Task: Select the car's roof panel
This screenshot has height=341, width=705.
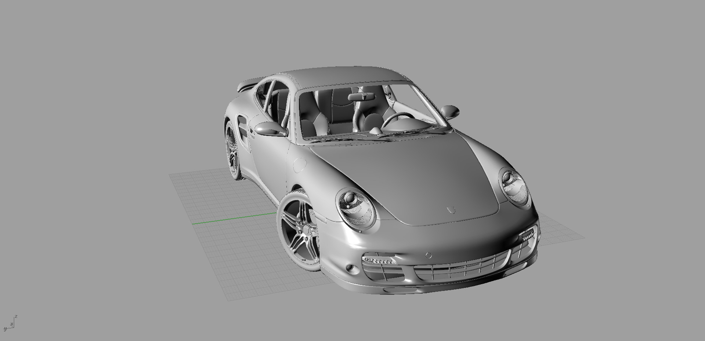Action: (349, 78)
